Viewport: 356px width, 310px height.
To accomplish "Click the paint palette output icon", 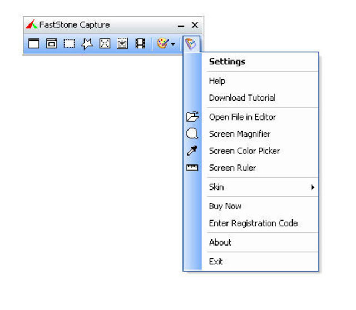I will coord(163,43).
